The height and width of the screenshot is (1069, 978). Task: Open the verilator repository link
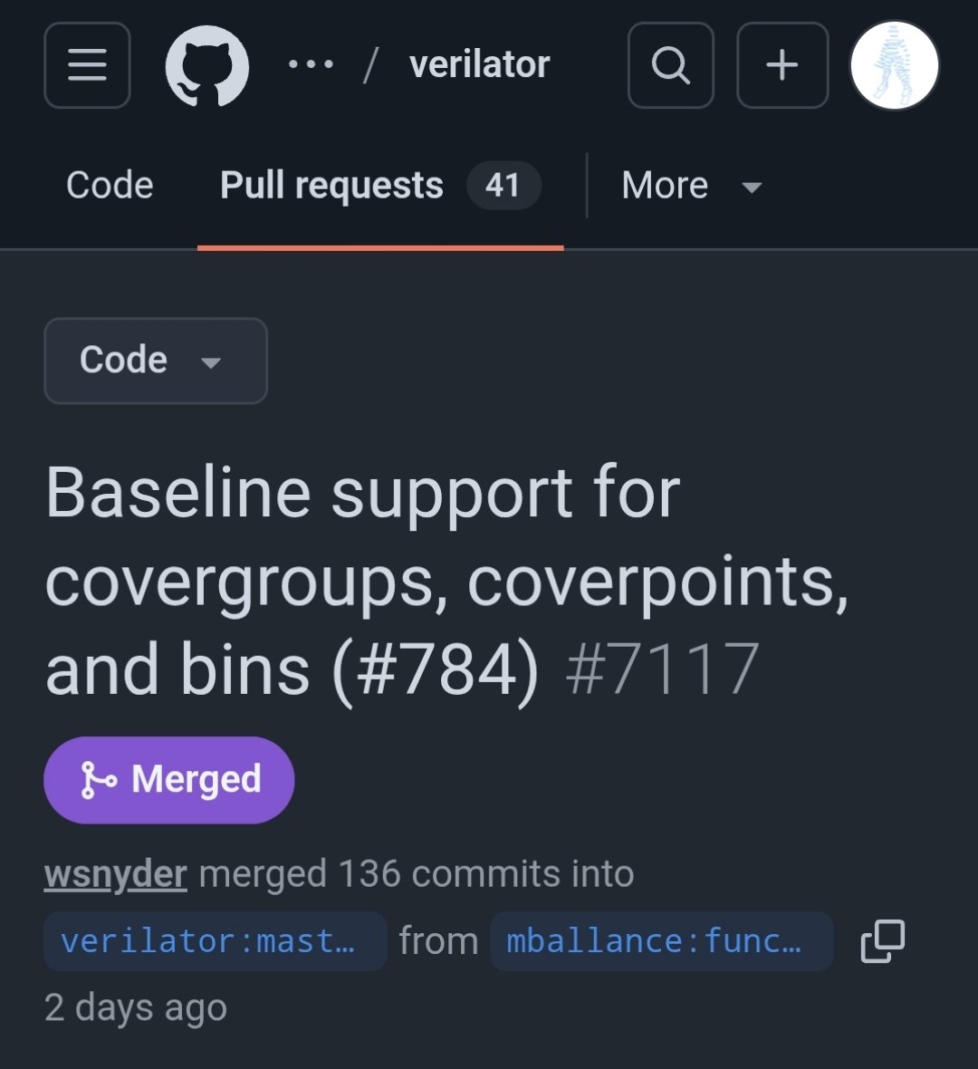coord(479,64)
